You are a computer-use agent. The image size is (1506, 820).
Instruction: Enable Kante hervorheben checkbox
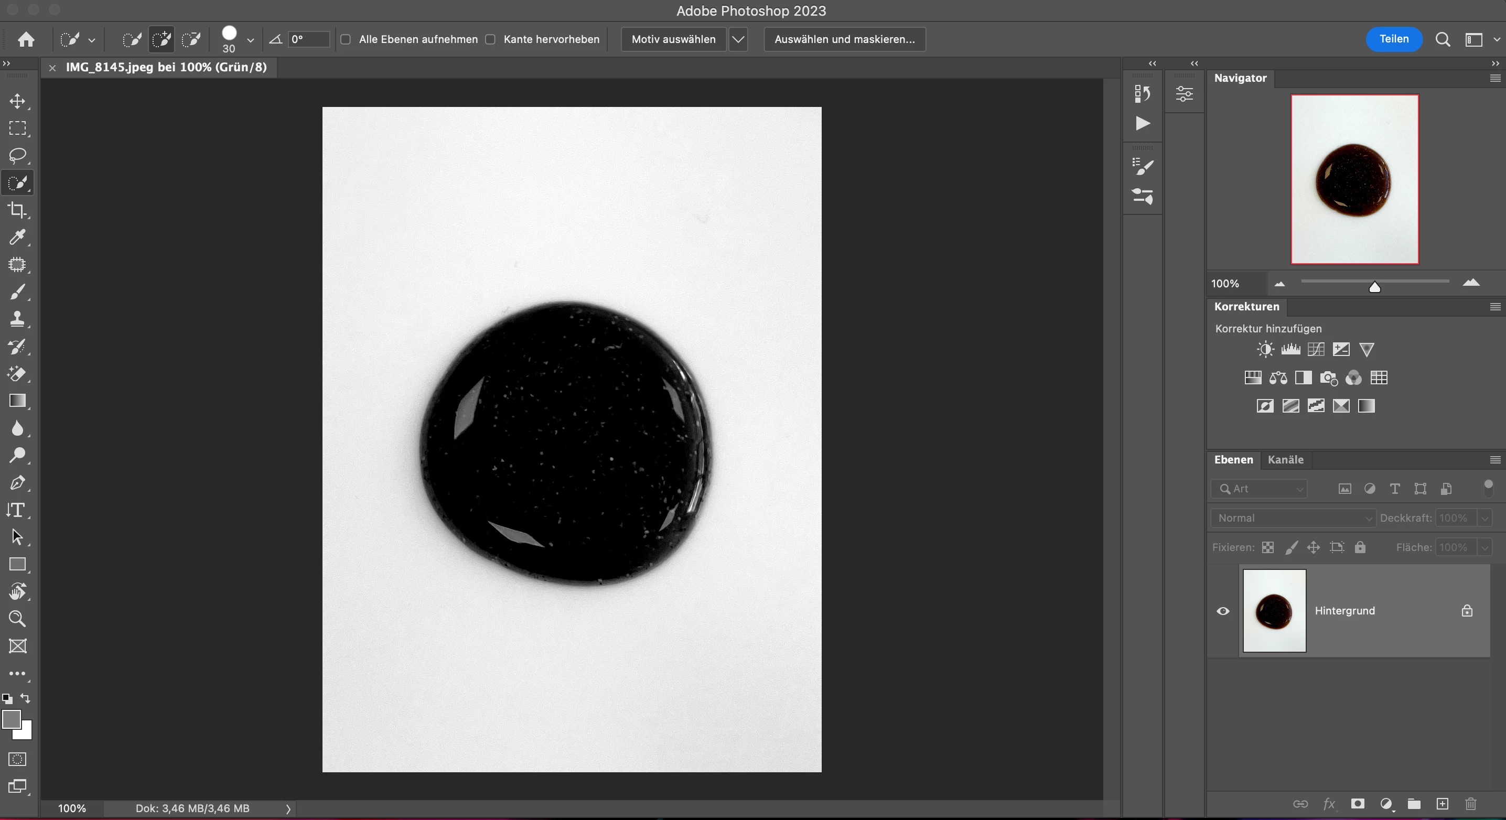[490, 39]
